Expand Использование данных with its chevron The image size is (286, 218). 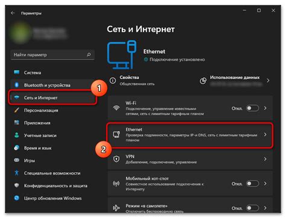coord(268,80)
